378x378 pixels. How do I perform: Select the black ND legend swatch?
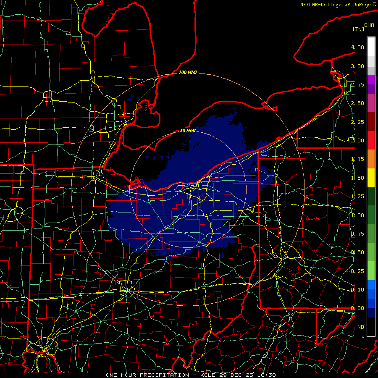pyautogui.click(x=371, y=327)
